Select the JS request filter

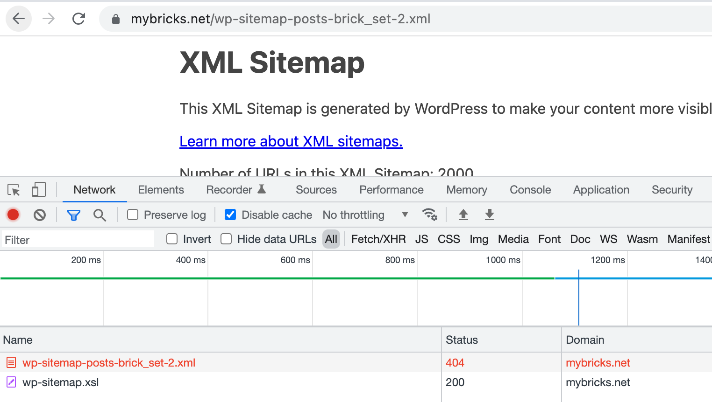pyautogui.click(x=421, y=239)
